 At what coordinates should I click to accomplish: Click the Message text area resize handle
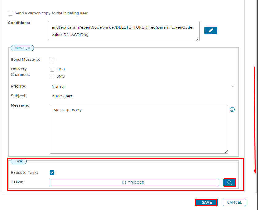click(x=226, y=152)
